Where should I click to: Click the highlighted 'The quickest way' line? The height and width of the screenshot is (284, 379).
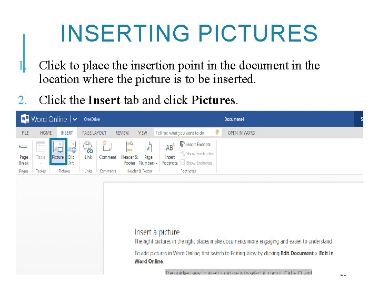click(x=238, y=272)
